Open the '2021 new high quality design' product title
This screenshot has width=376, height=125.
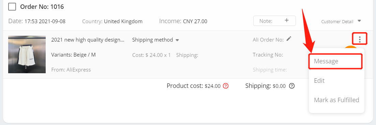click(x=88, y=40)
